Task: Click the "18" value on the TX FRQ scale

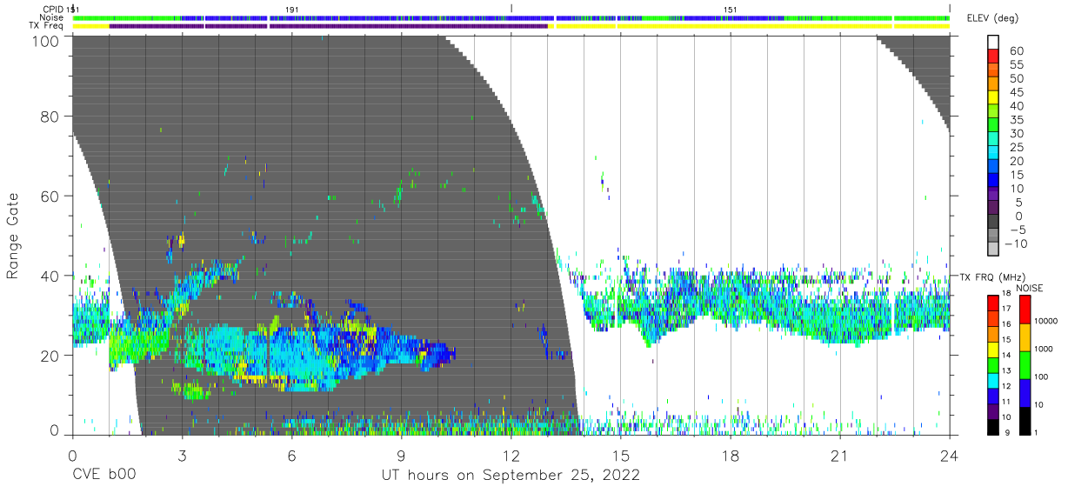Action: 1006,294
